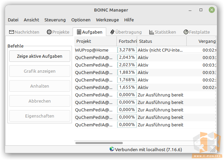Sort tasks by Projekt column header
This screenshot has height=160, width=224.
95,41
